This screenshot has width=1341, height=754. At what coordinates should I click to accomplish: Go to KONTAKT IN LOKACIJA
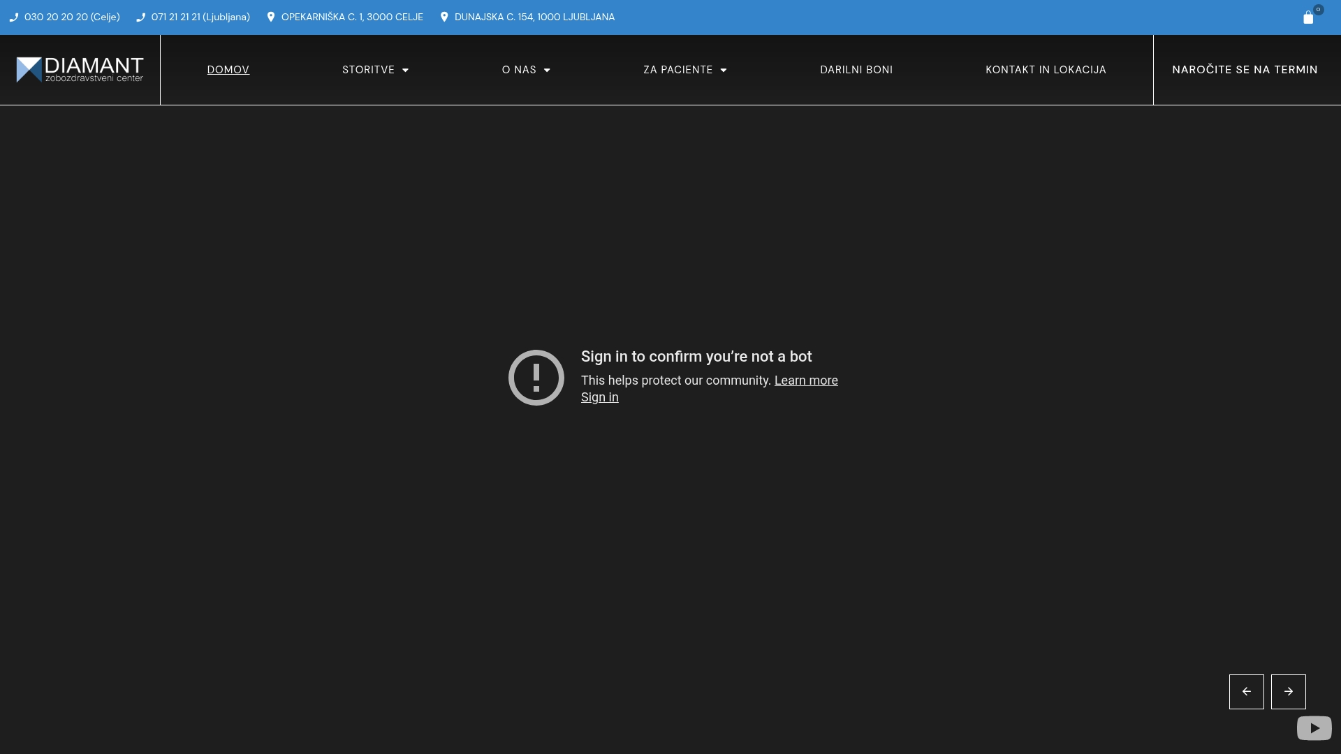[x=1046, y=69]
